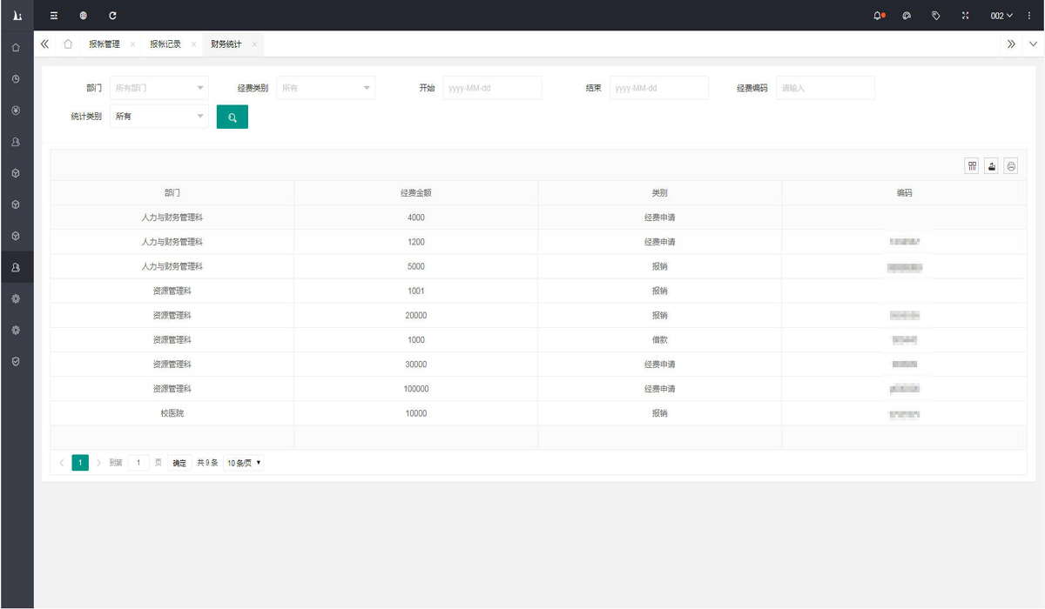Click the green search button

233,117
